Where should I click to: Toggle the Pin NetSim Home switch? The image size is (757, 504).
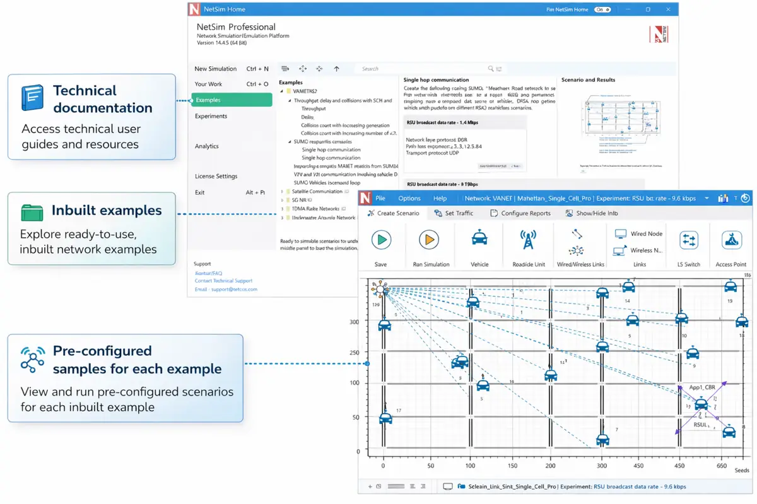(x=602, y=10)
